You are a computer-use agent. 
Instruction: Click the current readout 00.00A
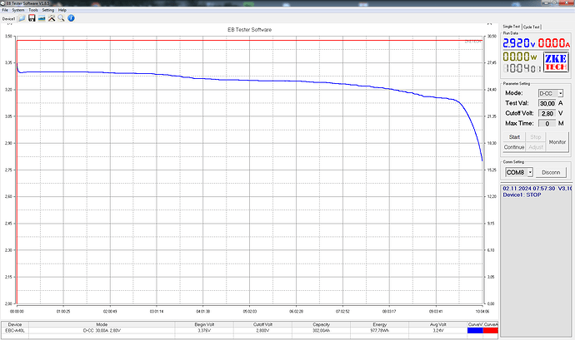point(554,43)
